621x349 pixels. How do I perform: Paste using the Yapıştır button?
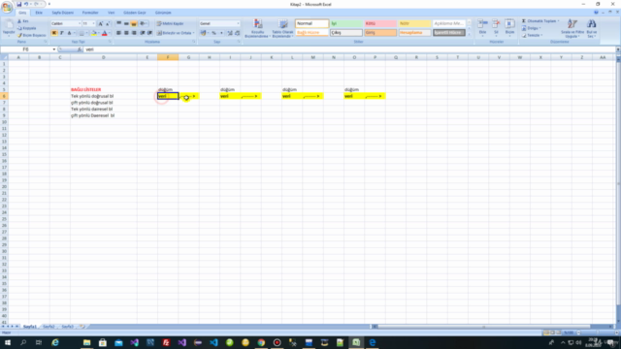coord(9,28)
